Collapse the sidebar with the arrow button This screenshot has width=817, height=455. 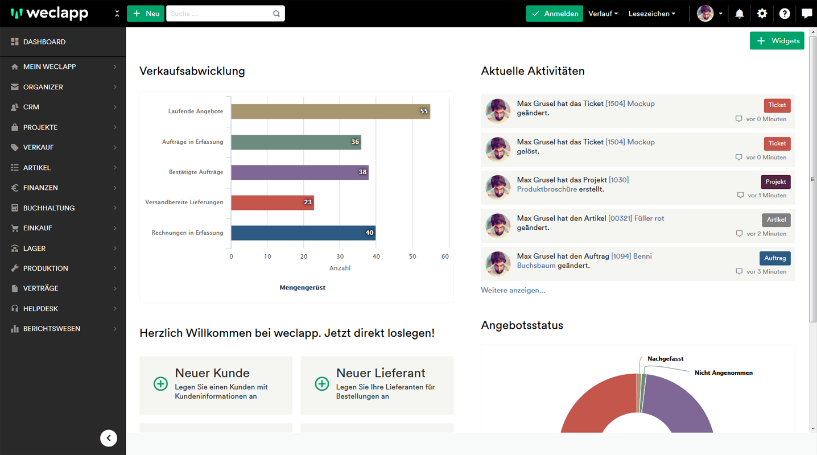click(109, 438)
